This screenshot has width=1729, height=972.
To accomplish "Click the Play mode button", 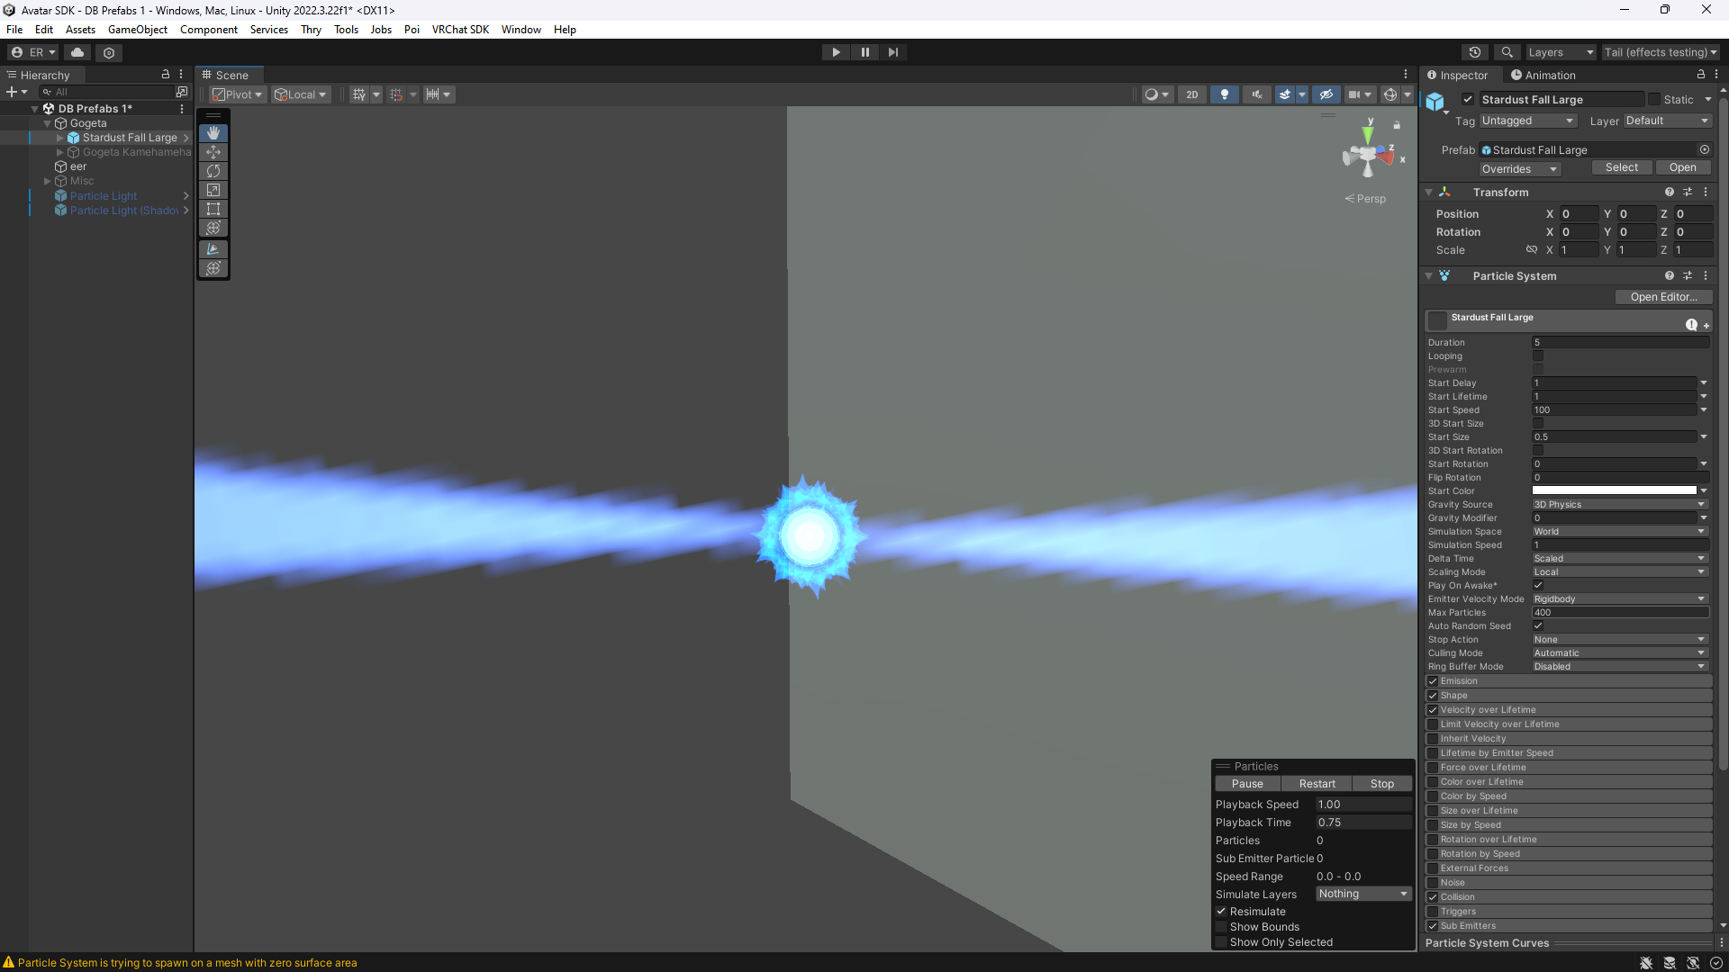I will pyautogui.click(x=836, y=52).
